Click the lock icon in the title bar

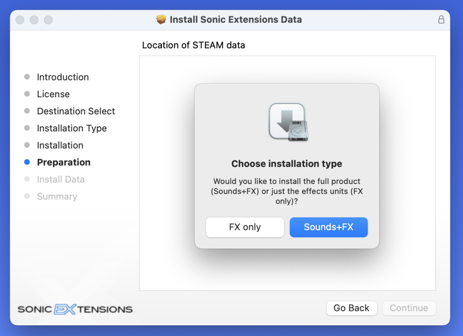click(441, 19)
